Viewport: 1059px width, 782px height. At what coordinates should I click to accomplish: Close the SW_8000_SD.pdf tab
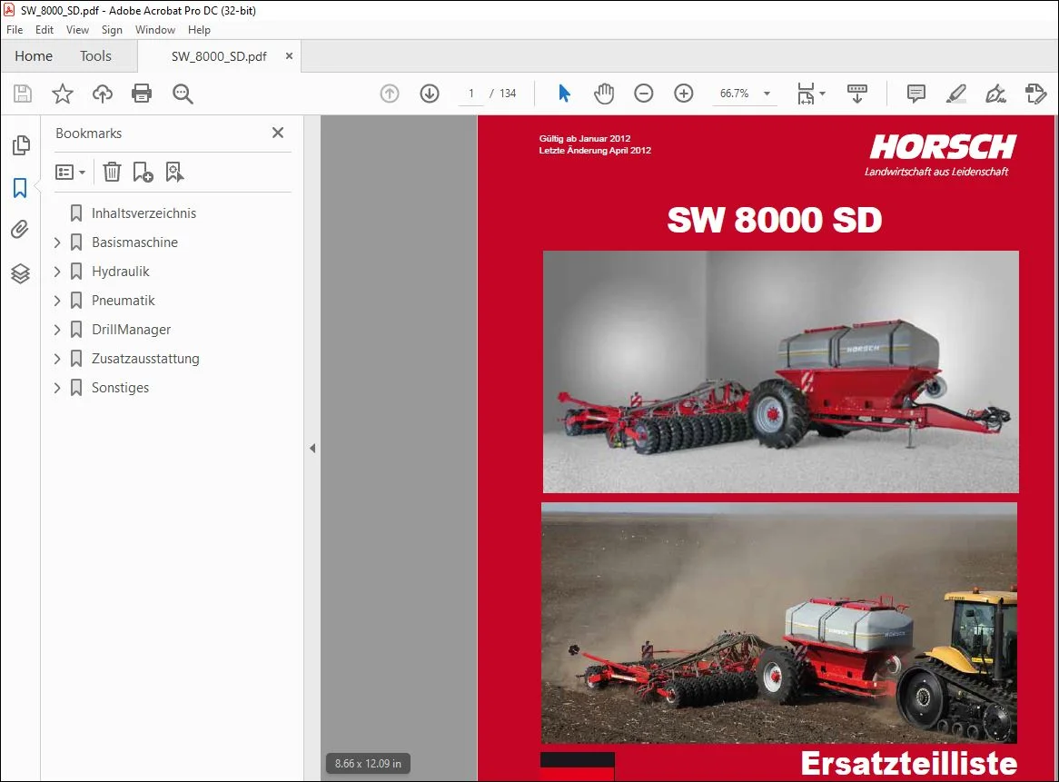coord(289,56)
